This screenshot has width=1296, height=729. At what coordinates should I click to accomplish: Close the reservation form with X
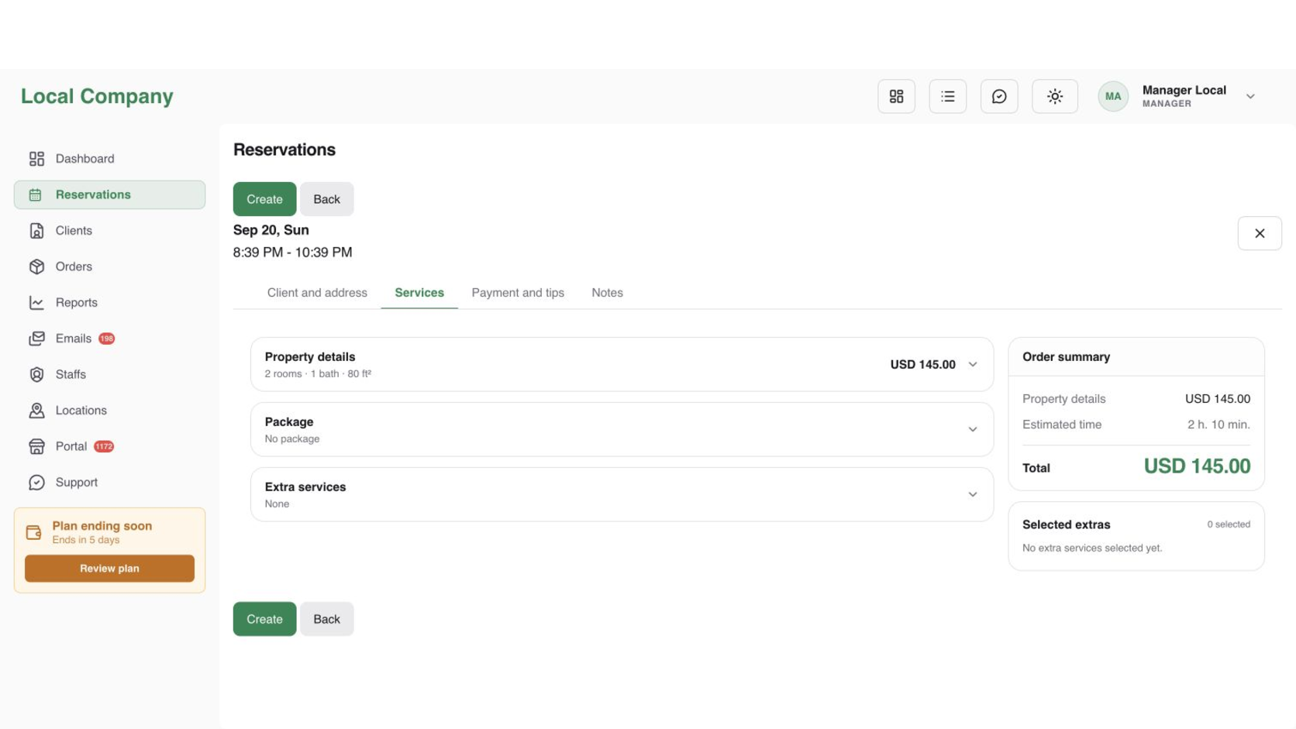(x=1259, y=233)
